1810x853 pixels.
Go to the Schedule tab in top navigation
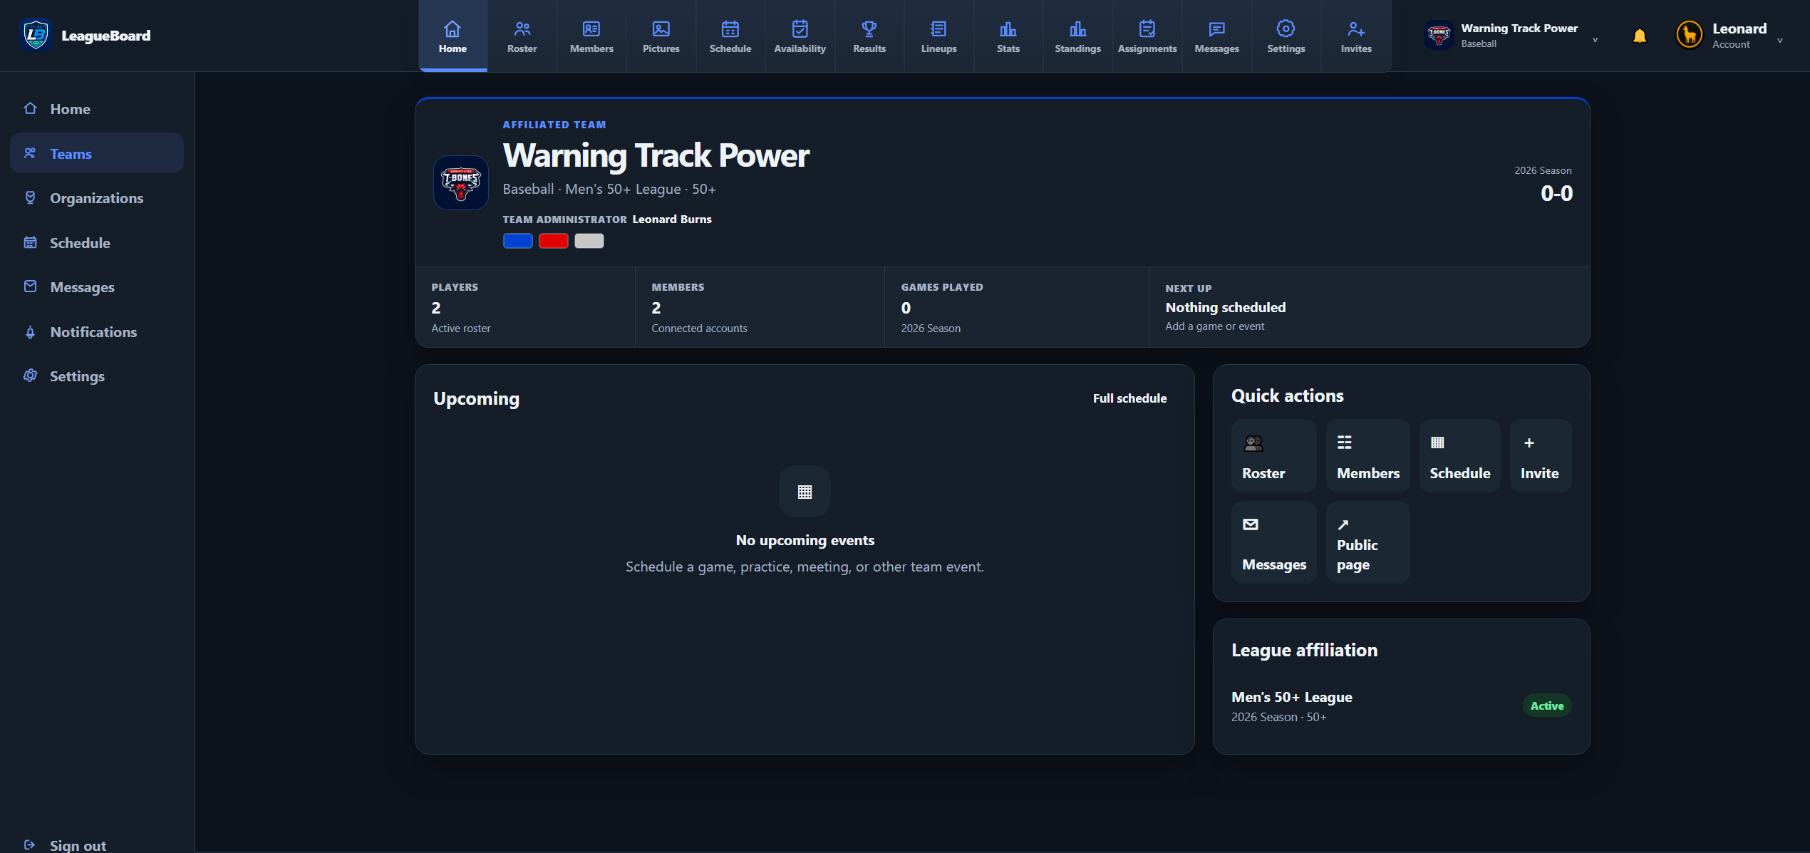(x=730, y=36)
